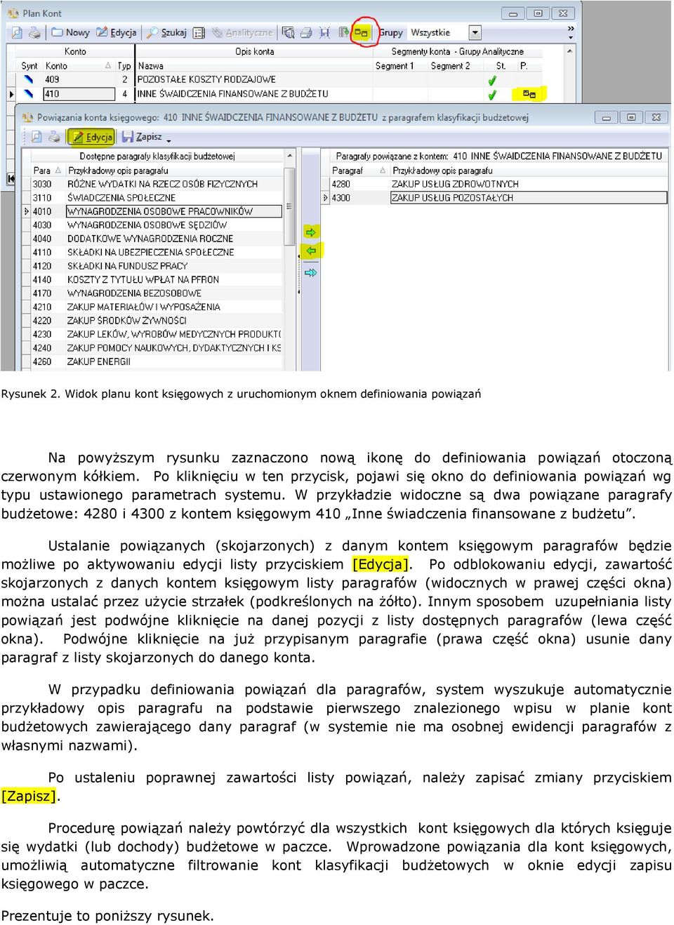
Task: Save changes with the Zapisz button
Action: point(142,137)
